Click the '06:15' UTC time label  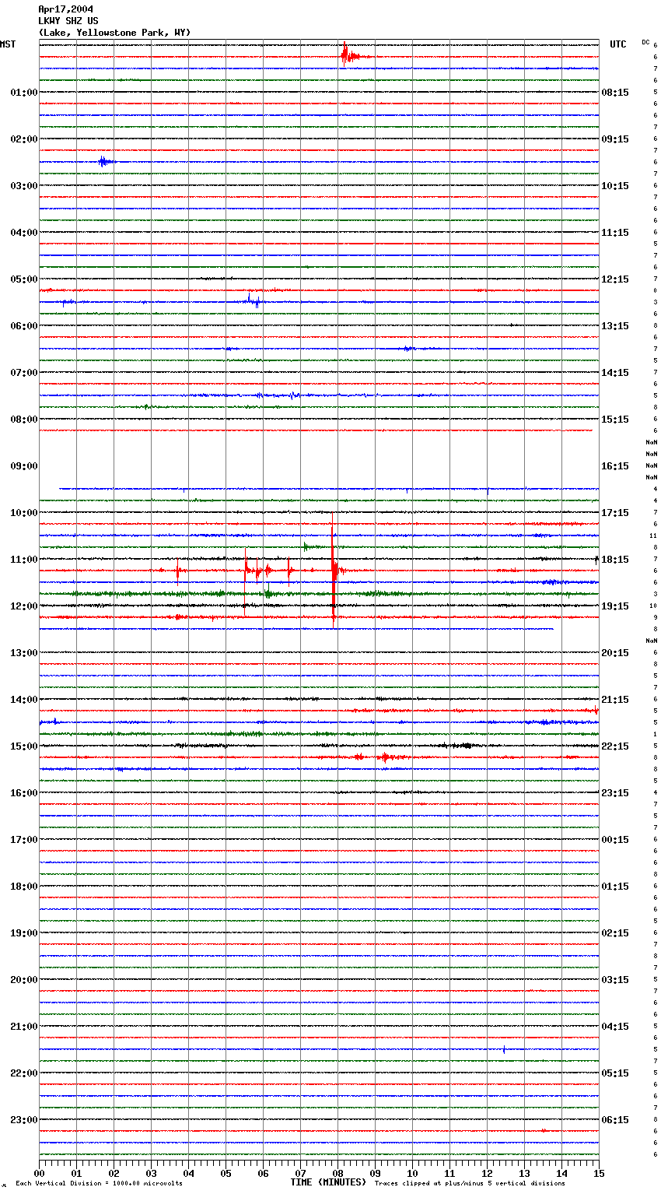click(x=615, y=1120)
